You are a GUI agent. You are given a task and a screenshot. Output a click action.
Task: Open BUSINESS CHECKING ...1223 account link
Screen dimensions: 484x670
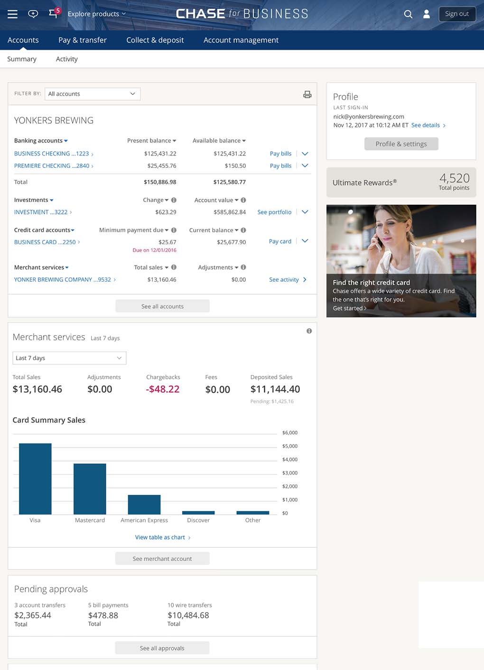54,154
